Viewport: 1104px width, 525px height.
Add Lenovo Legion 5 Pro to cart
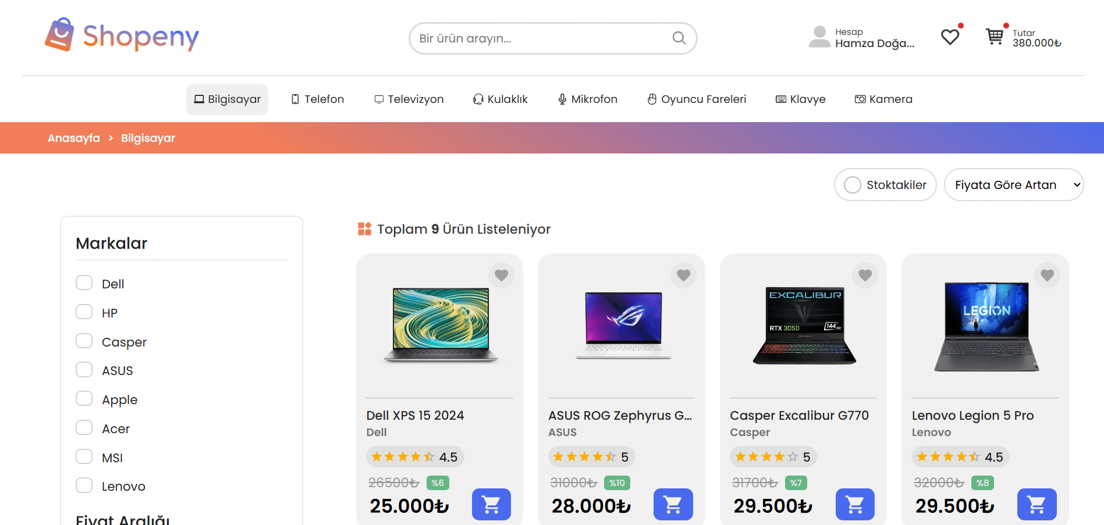coord(1036,504)
